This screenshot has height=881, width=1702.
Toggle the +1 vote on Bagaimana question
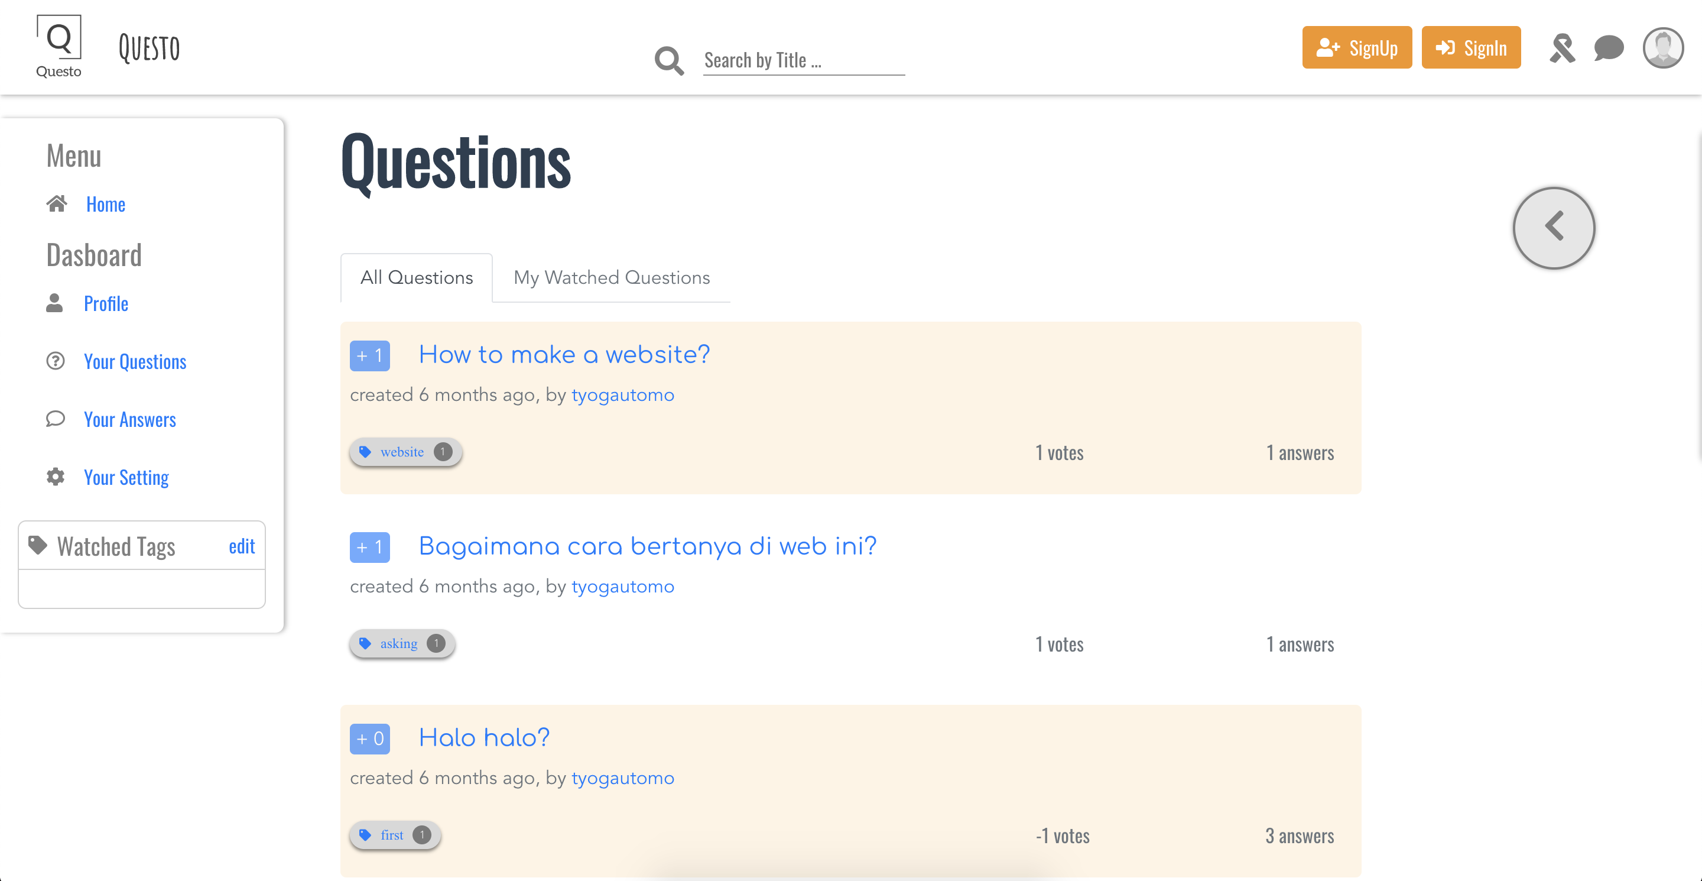[369, 548]
